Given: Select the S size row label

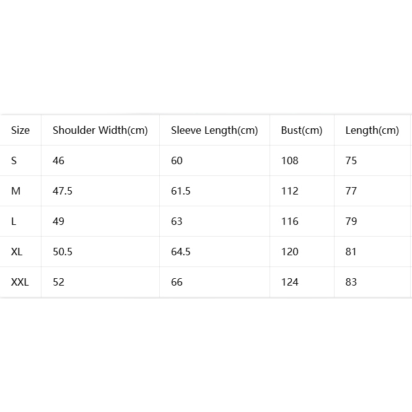Looking at the screenshot, I should pos(14,160).
